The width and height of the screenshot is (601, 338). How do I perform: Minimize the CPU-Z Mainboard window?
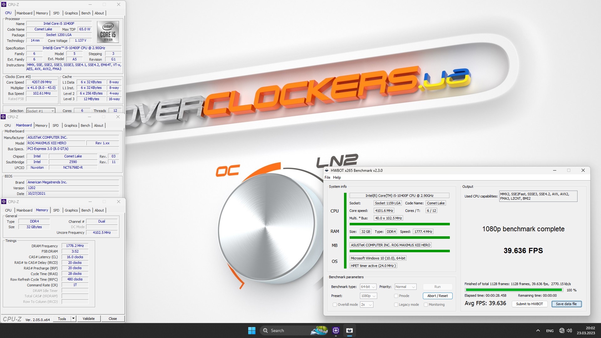coord(90,117)
